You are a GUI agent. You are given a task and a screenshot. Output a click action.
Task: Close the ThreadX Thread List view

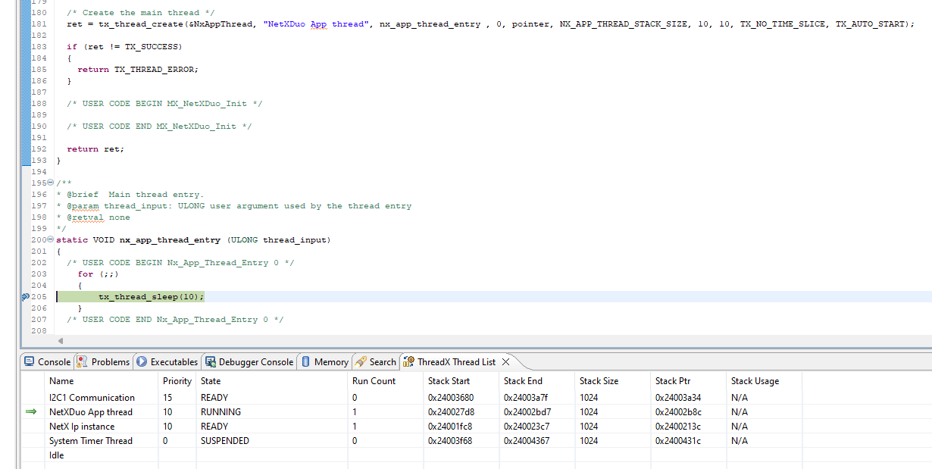[x=505, y=361]
